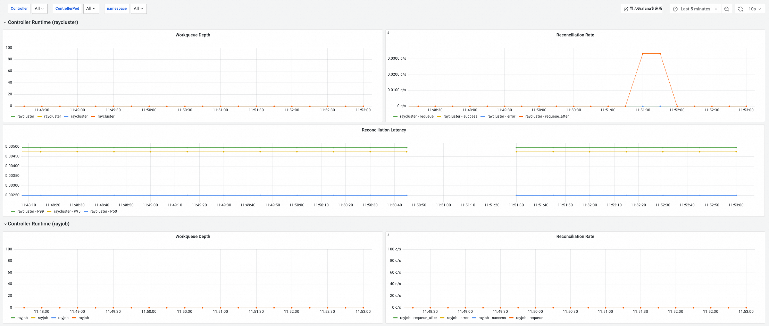
Task: Toggle the raycluster - error legend series
Action: point(501,117)
